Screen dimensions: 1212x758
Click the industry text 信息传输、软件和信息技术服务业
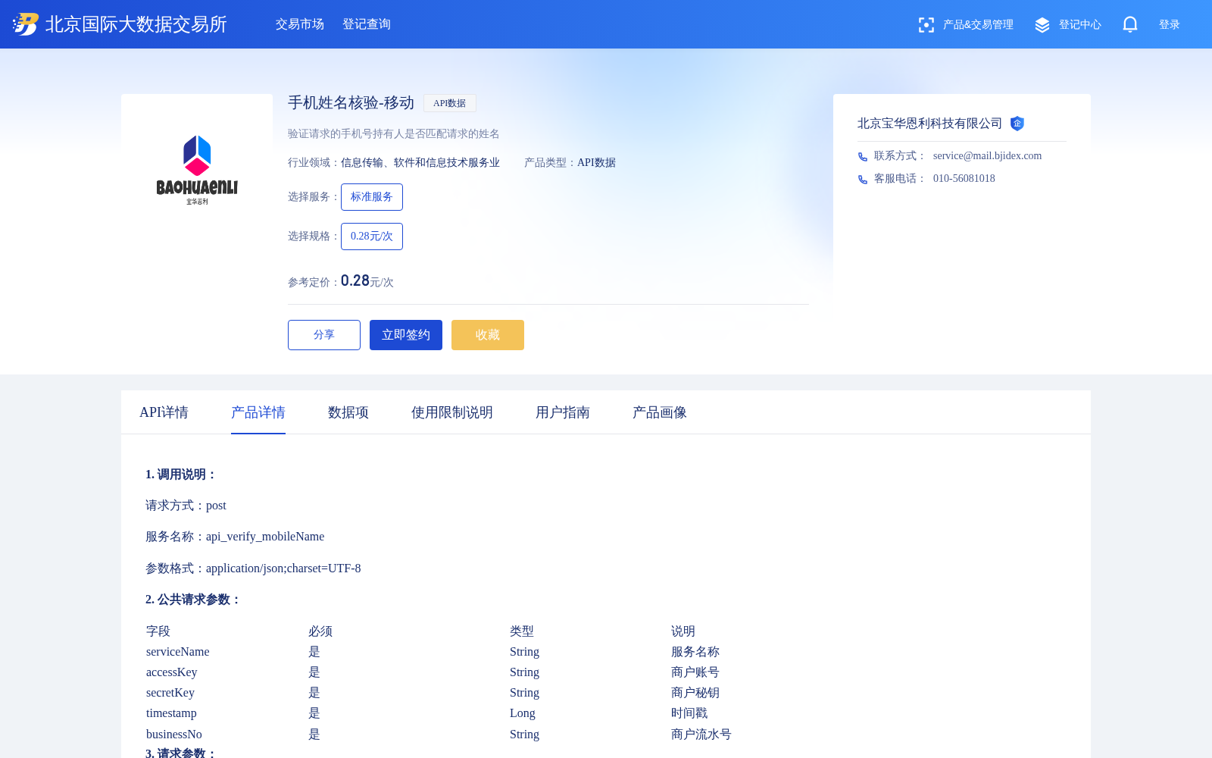pos(420,163)
